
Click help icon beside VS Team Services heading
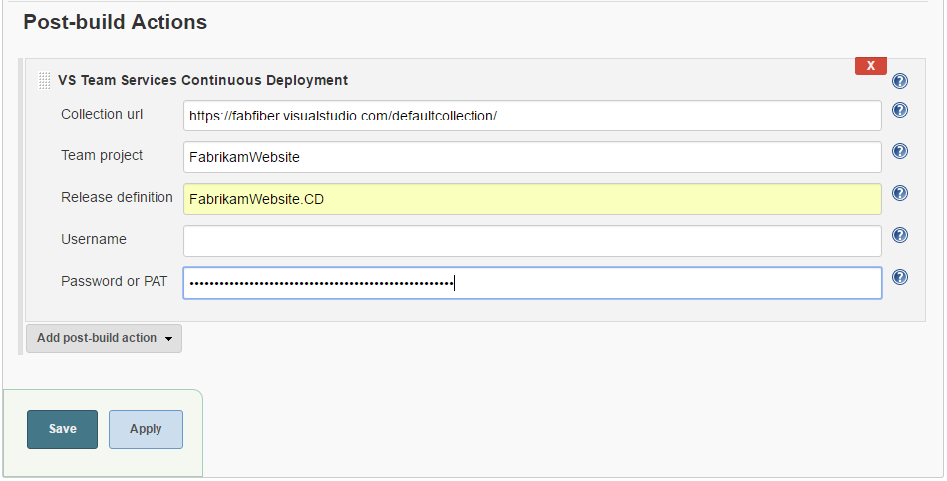pos(900,81)
